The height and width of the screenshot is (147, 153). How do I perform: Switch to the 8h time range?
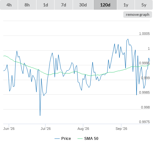(27, 5)
